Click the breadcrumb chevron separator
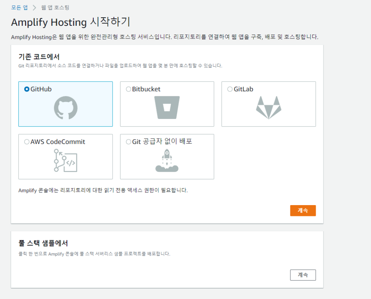 pyautogui.click(x=35, y=8)
